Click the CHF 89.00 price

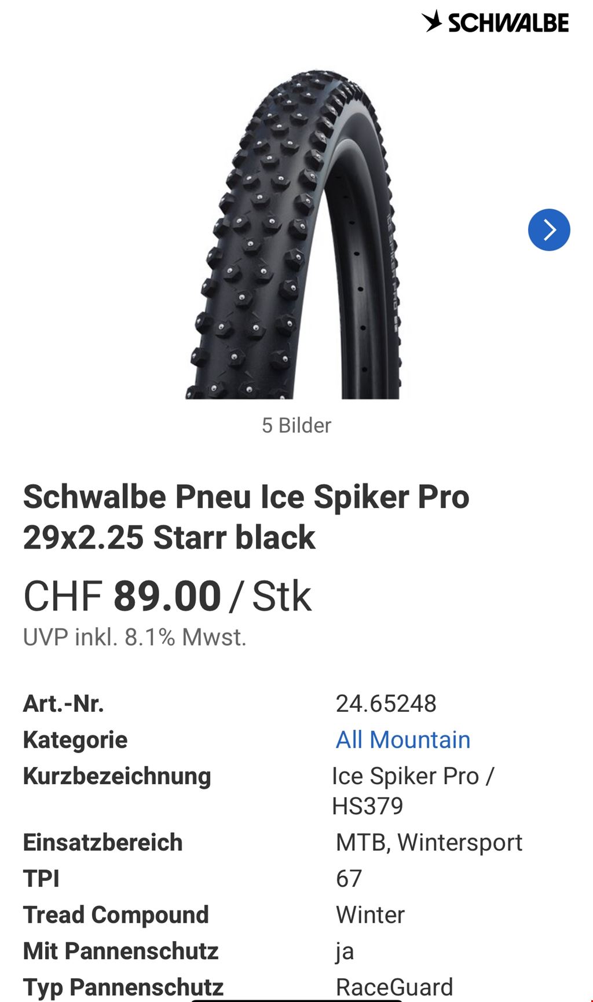point(167,596)
